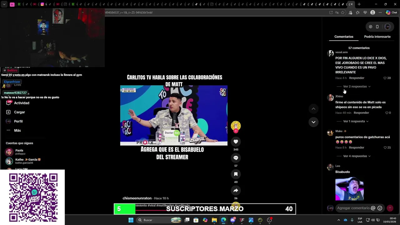
Task: Open Edge settings and more ellipsis menu
Action: coord(380,12)
